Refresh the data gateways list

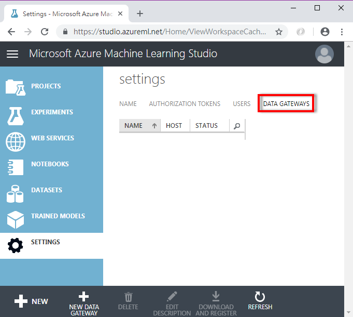pyautogui.click(x=260, y=301)
